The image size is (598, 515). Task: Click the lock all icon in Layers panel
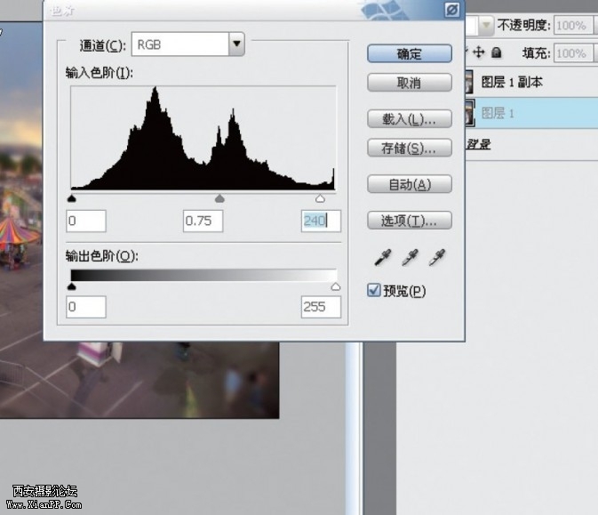coord(496,53)
